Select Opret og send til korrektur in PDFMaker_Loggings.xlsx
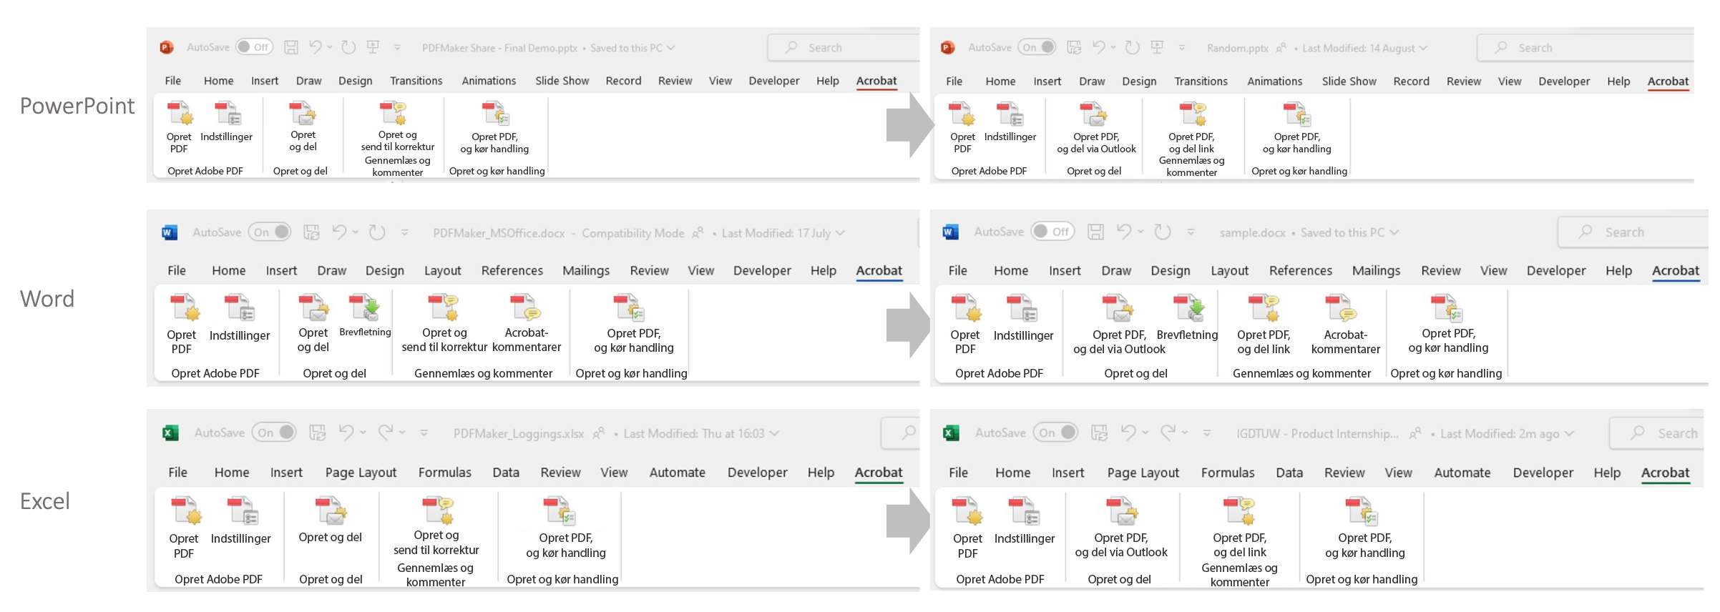 tap(436, 526)
